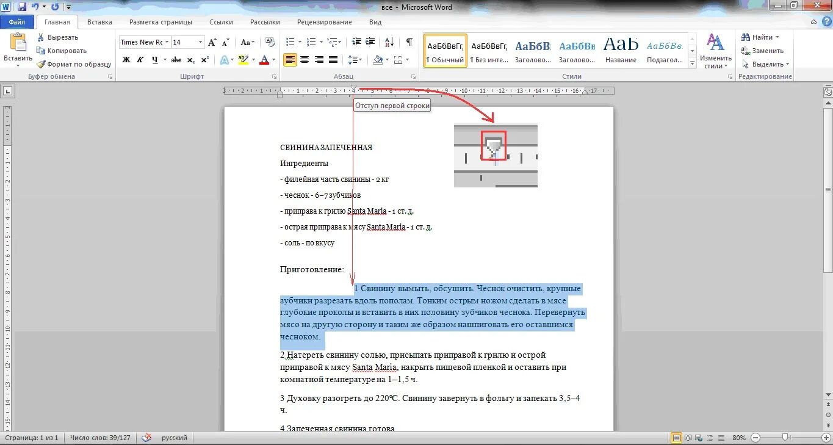Open Абзац dialog launcher
Image resolution: width=833 pixels, height=445 pixels.
tap(414, 77)
